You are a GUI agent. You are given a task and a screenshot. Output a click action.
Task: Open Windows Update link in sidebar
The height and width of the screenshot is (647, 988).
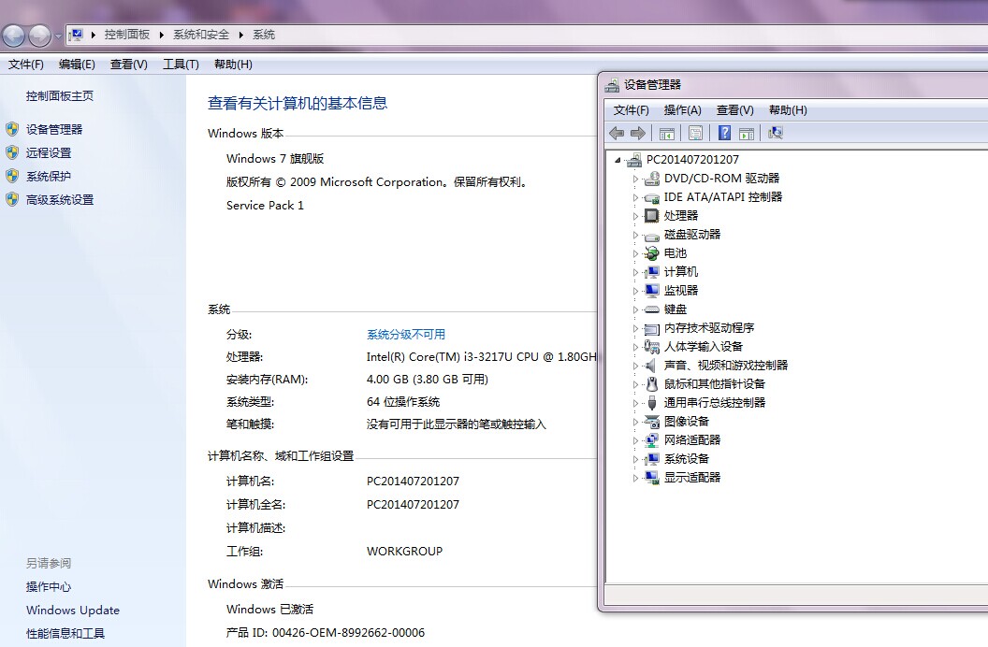coord(72,610)
